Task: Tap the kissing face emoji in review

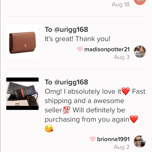Action: [x=49, y=128]
